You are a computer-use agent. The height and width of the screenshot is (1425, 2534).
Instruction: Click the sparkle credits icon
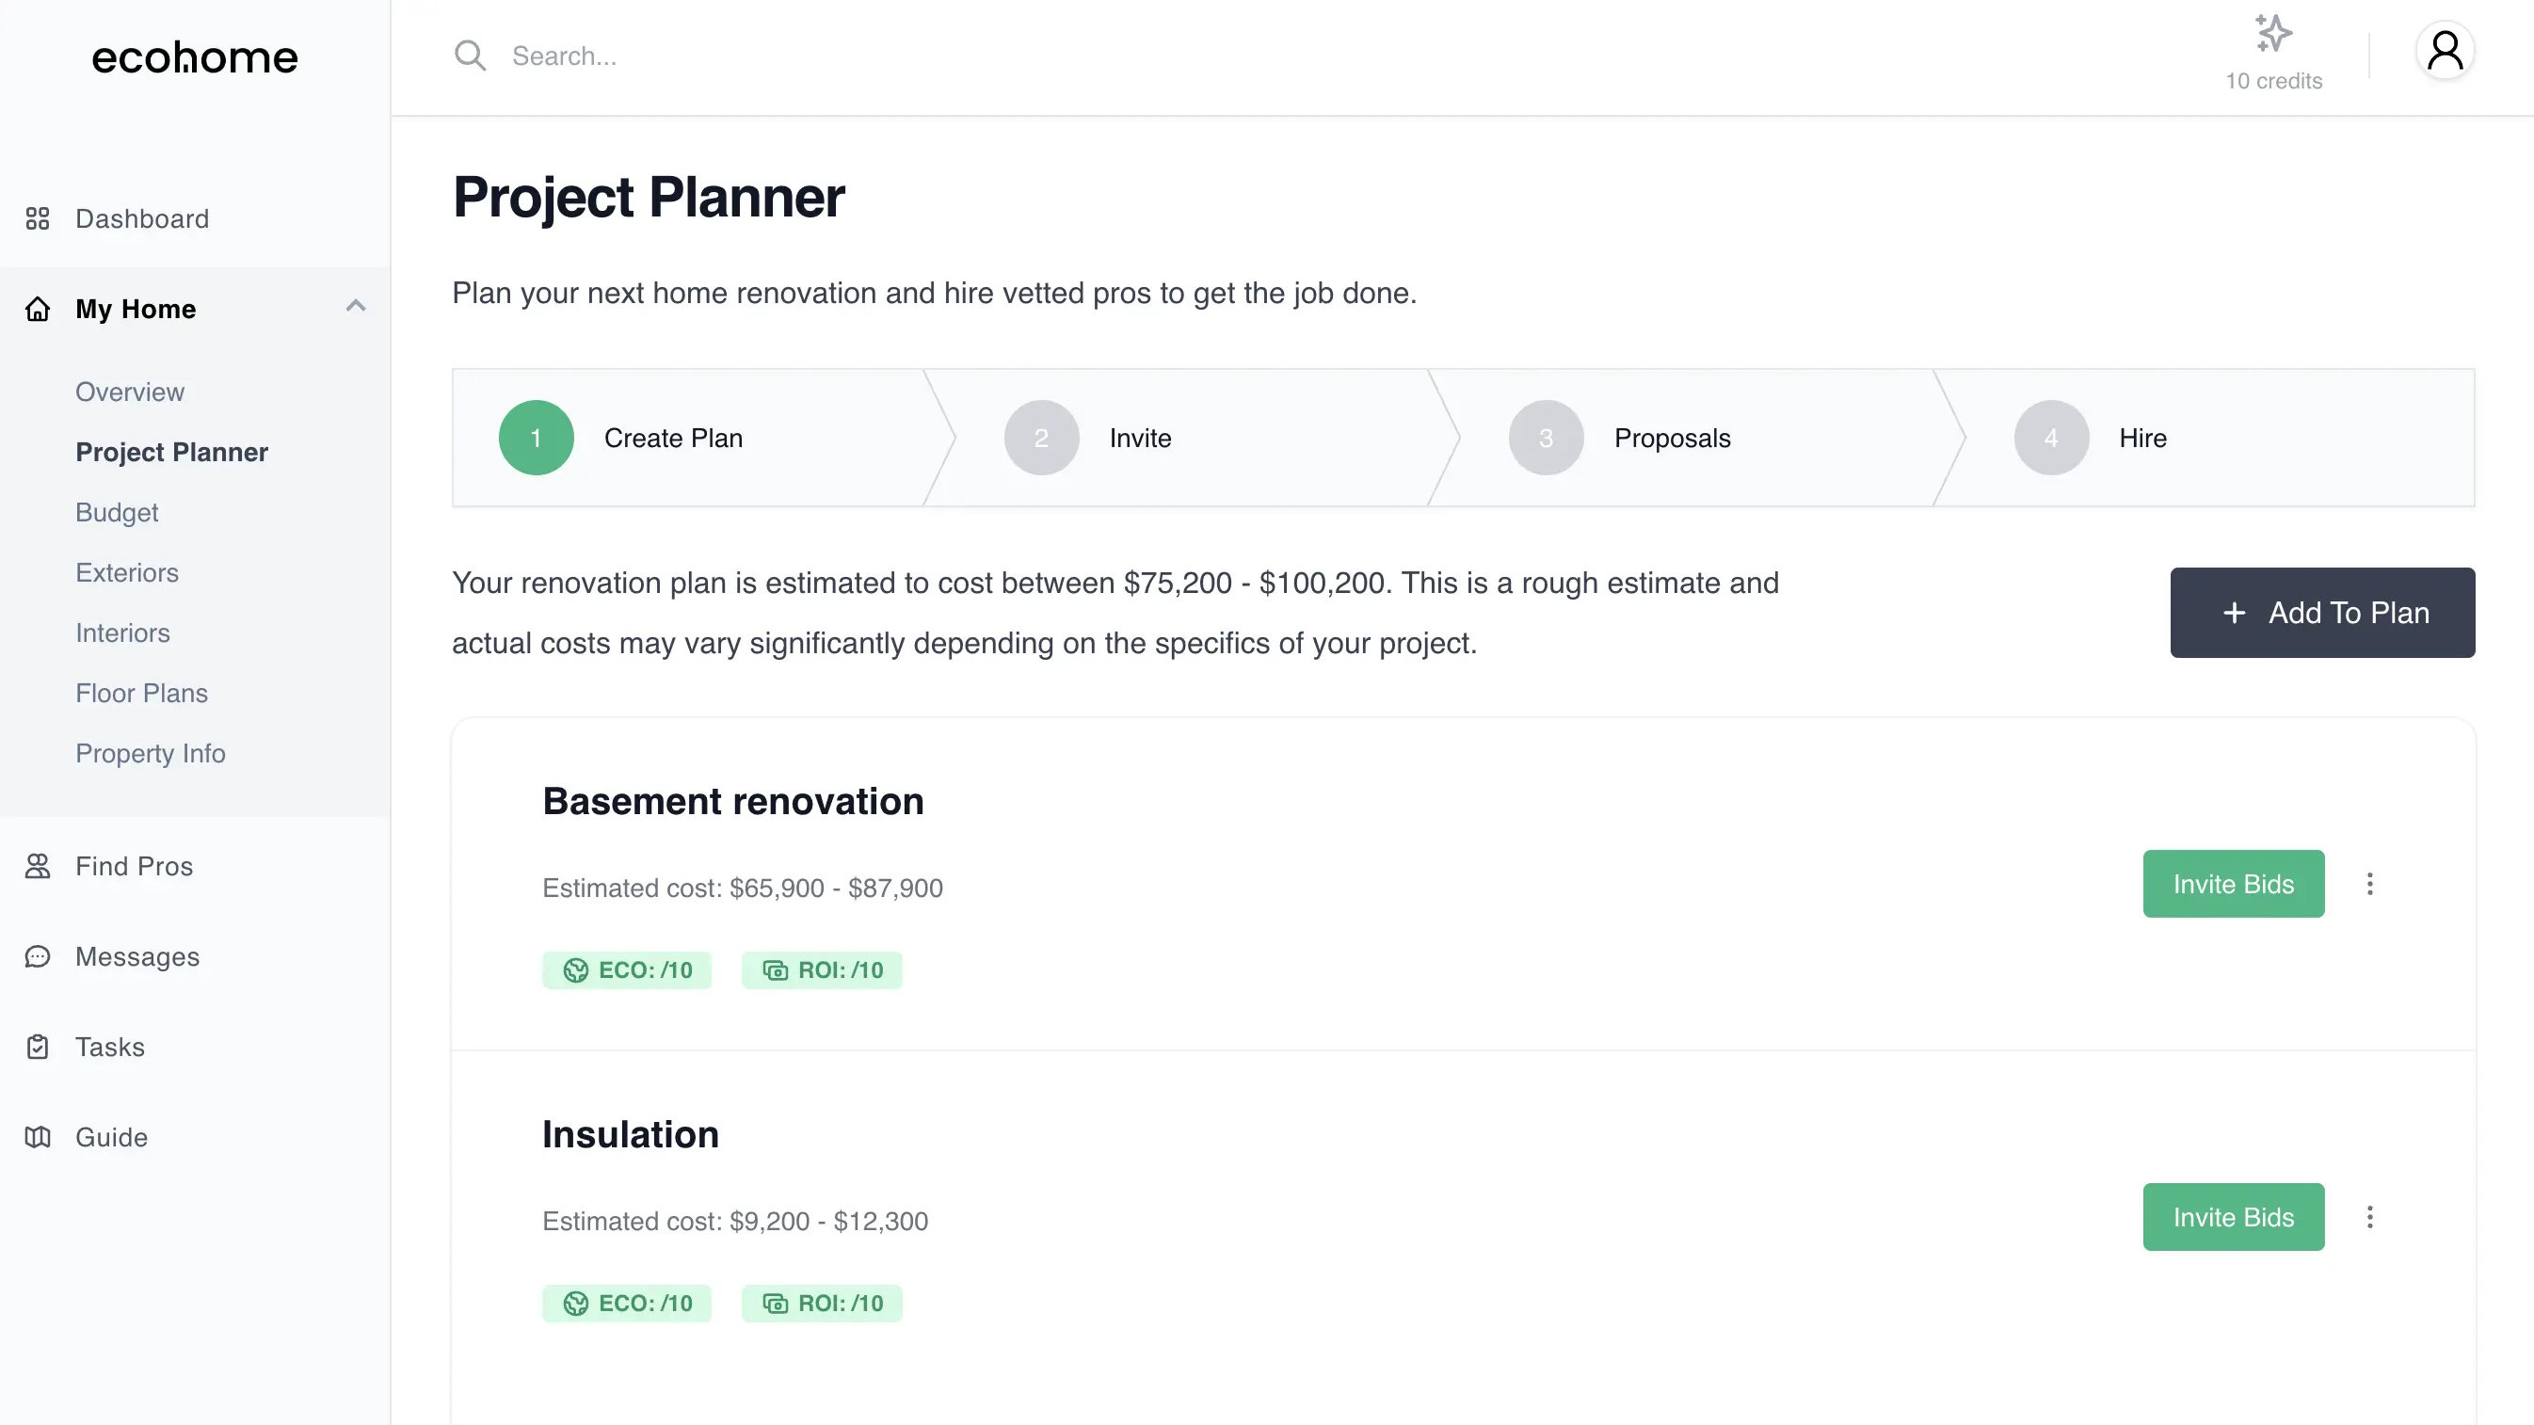click(2272, 34)
